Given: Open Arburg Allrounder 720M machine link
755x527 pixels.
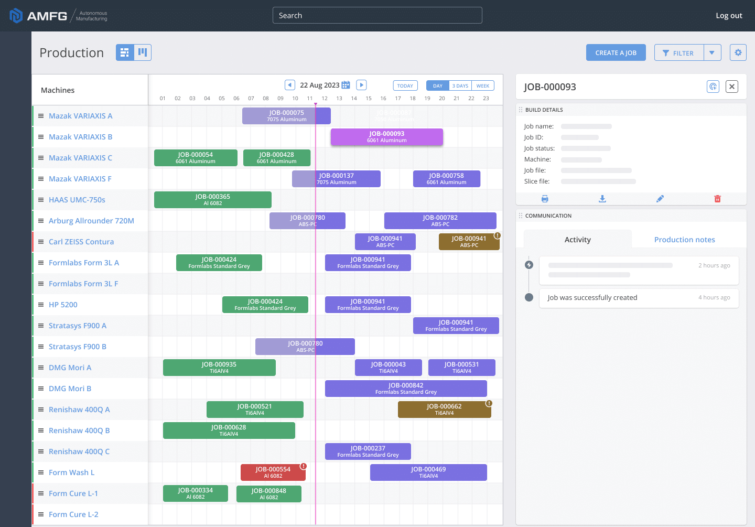Looking at the screenshot, I should [x=91, y=221].
